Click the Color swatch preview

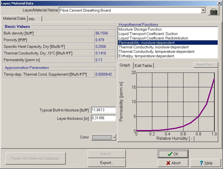102,137
